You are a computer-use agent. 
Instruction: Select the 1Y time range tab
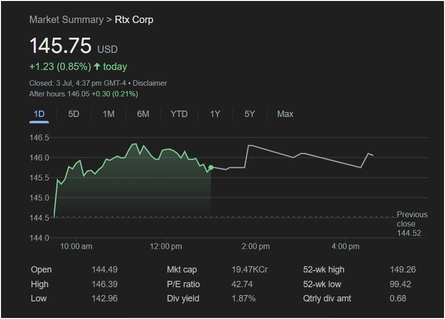pos(215,114)
